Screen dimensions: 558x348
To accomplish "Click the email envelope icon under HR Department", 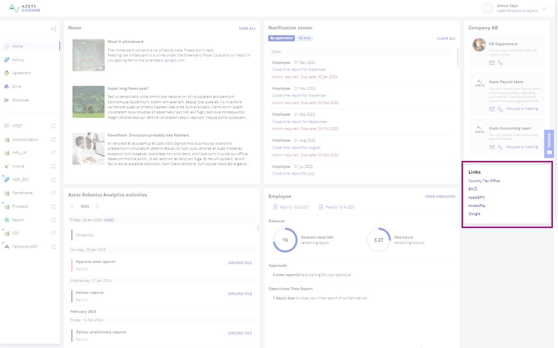I will pyautogui.click(x=492, y=63).
